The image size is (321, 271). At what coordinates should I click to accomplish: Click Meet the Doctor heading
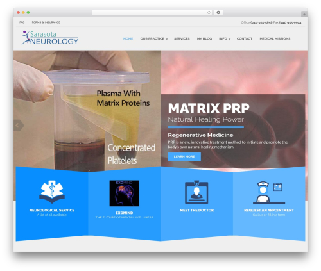tap(196, 210)
